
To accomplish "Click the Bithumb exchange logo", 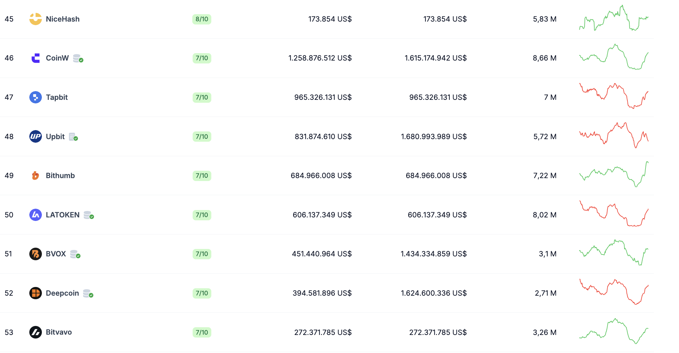I will point(35,176).
